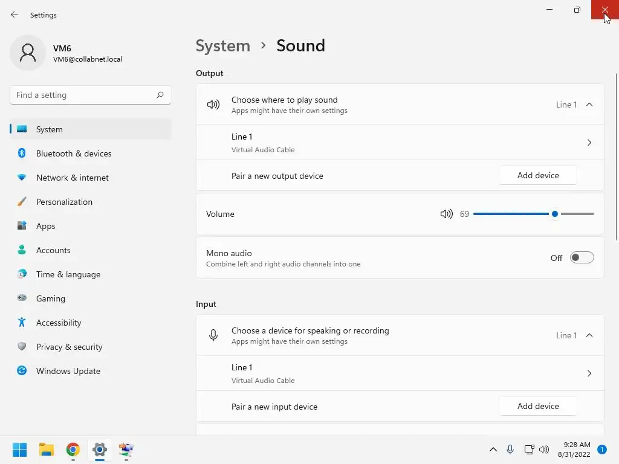Launch Google Chrome from the taskbar
Screen dimensions: 619x464
tap(73, 449)
